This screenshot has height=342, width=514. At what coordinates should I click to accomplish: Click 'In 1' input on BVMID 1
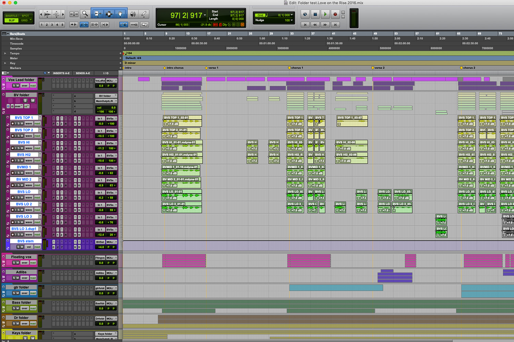(100, 168)
